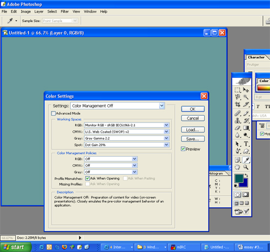Select the Zoom tool
This screenshot has height=252, width=270.
pos(246,167)
